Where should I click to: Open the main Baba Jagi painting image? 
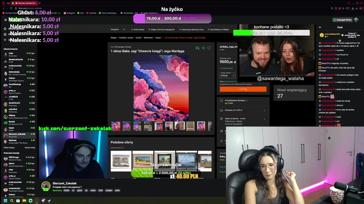tap(161, 88)
